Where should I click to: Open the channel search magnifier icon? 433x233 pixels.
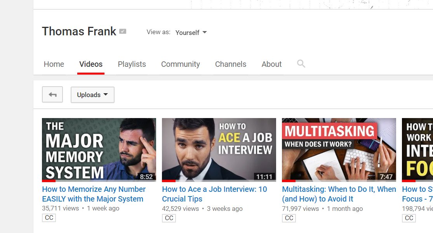[301, 64]
